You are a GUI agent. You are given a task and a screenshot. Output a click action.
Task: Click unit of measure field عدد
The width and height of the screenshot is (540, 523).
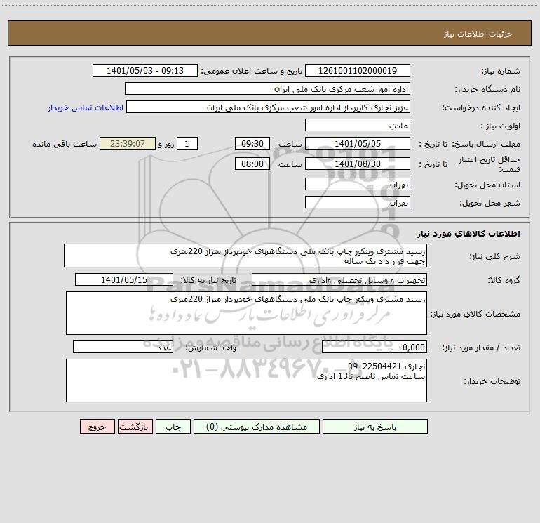123,347
